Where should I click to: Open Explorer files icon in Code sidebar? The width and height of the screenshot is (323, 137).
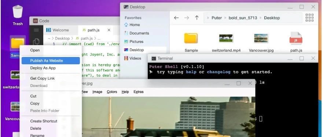[36, 42]
